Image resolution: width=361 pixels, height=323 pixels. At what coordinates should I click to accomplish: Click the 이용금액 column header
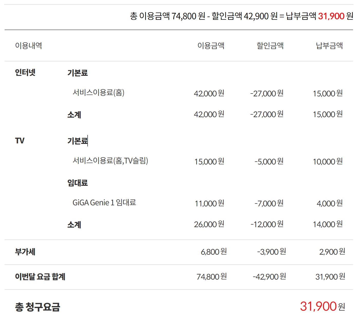(x=211, y=46)
